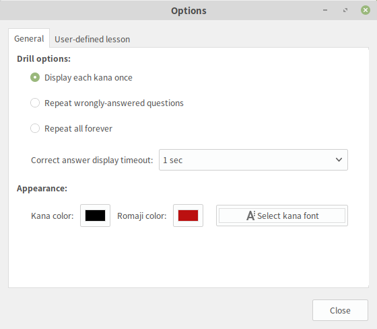377x329 pixels.
Task: Close the Options dialog with Close button
Action: pos(340,310)
